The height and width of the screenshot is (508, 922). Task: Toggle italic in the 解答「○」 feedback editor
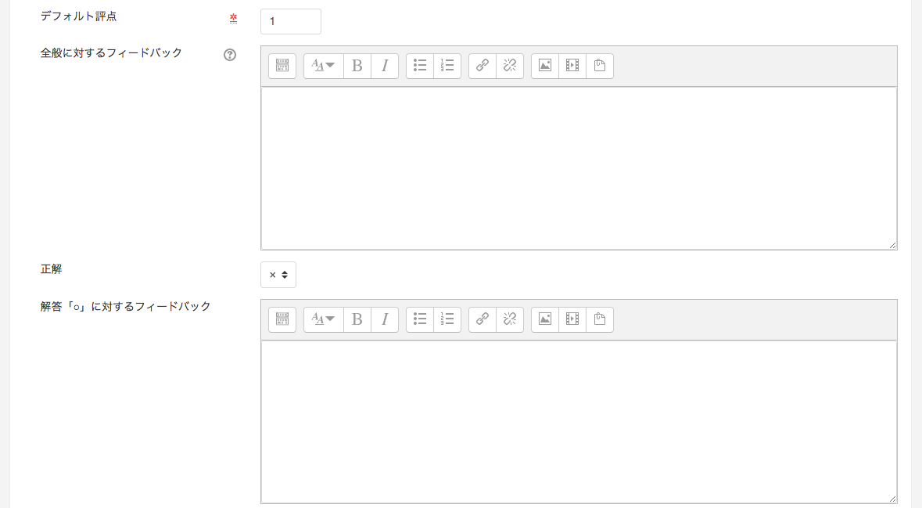[385, 319]
